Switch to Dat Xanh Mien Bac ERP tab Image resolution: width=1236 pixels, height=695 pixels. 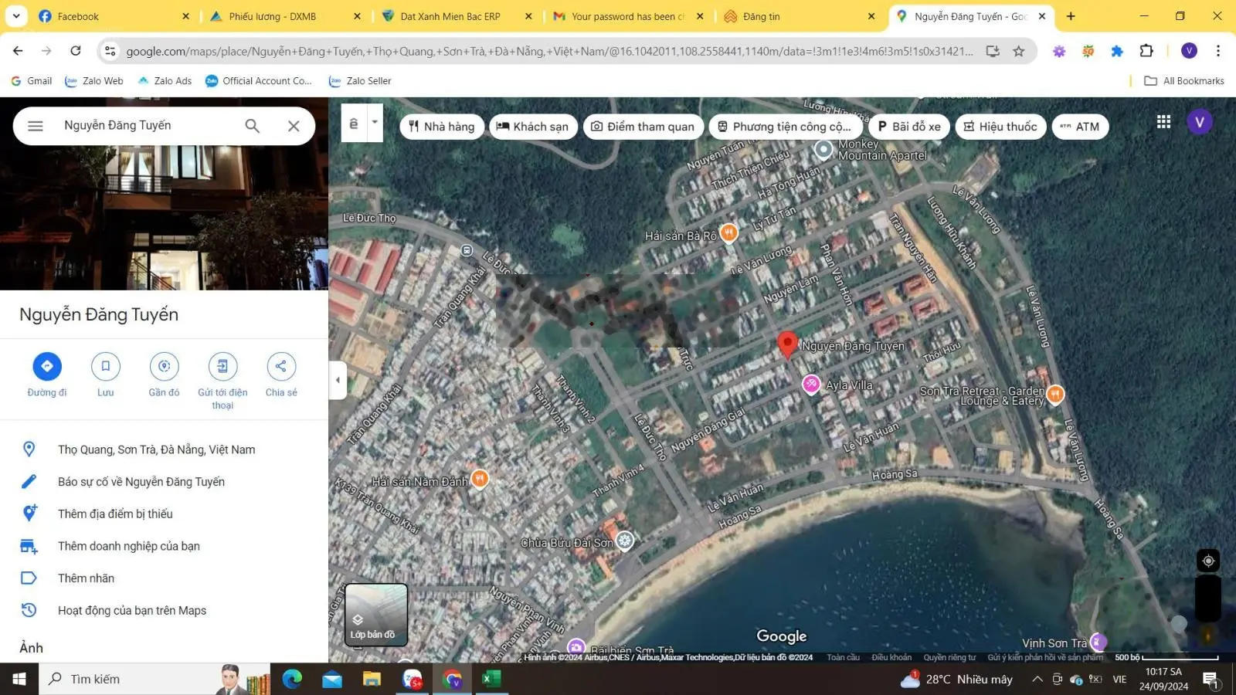click(x=456, y=16)
